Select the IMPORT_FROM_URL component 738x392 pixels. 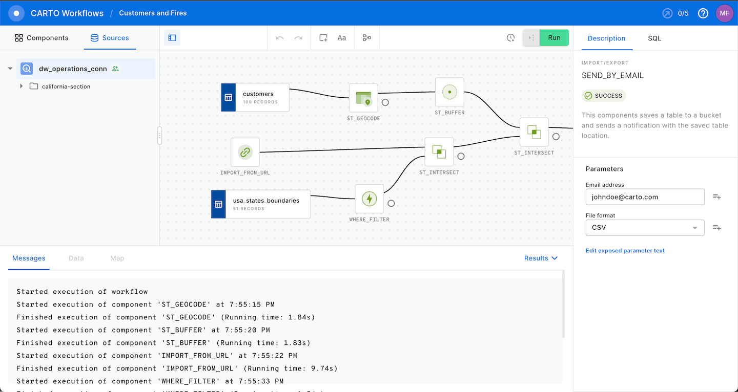(244, 152)
